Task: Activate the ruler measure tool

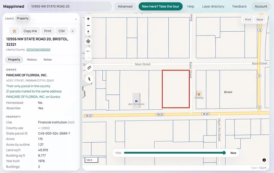Action: point(89,67)
